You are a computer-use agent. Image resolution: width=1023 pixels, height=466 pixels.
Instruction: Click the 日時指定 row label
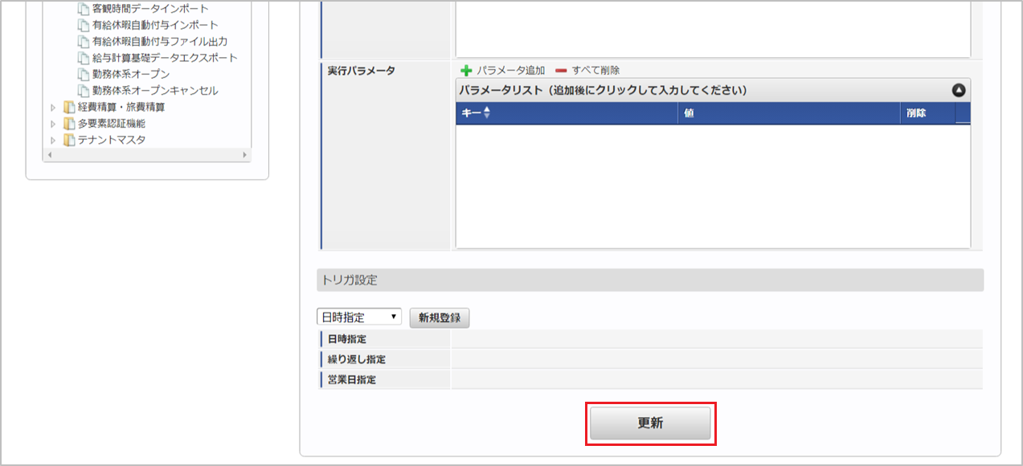[347, 339]
